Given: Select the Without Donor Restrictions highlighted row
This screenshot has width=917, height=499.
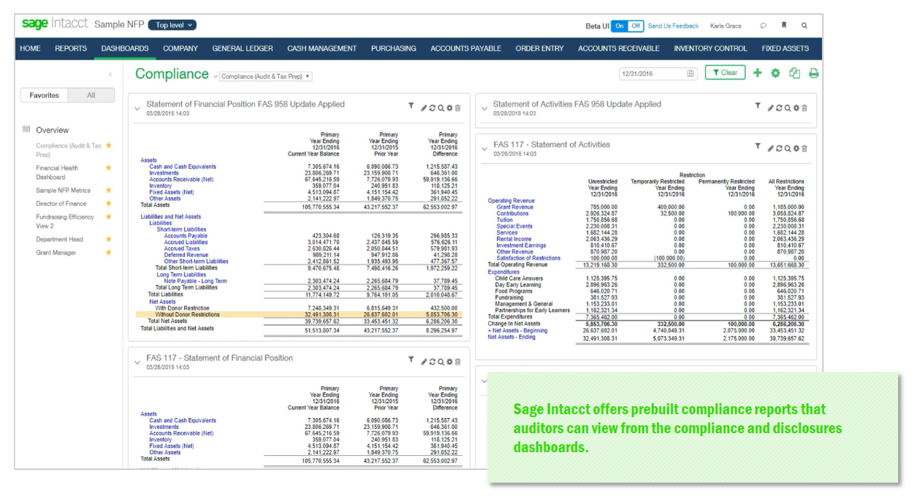Looking at the screenshot, I should coord(297,315).
